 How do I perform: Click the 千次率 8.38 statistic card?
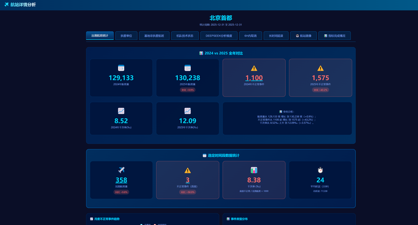(x=254, y=180)
